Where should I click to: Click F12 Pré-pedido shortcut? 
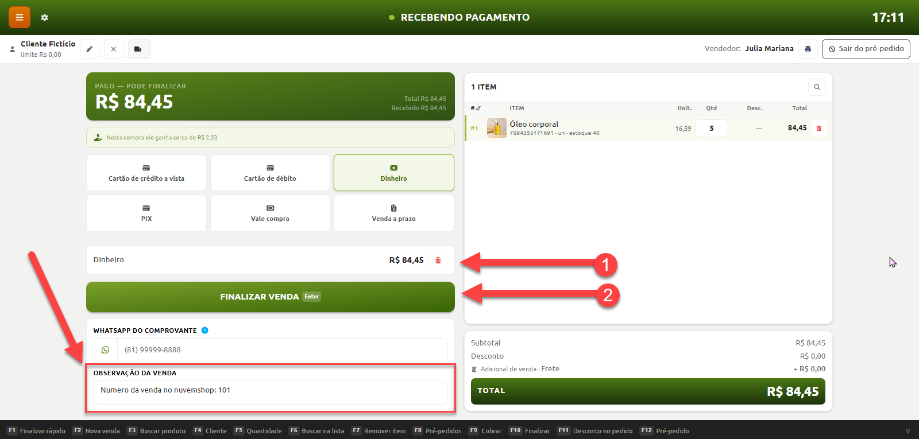[x=665, y=431]
